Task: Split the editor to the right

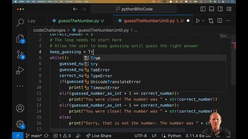Action: (x=220, y=20)
